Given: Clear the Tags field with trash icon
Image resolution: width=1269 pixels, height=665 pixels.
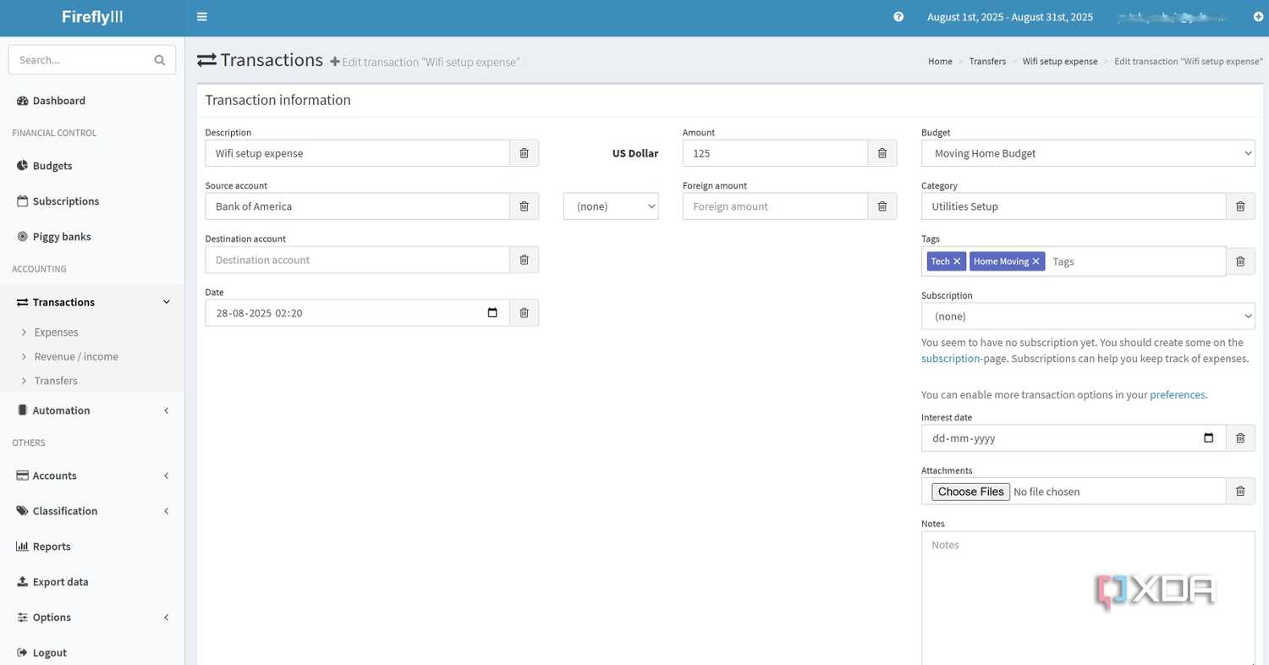Looking at the screenshot, I should pyautogui.click(x=1240, y=261).
